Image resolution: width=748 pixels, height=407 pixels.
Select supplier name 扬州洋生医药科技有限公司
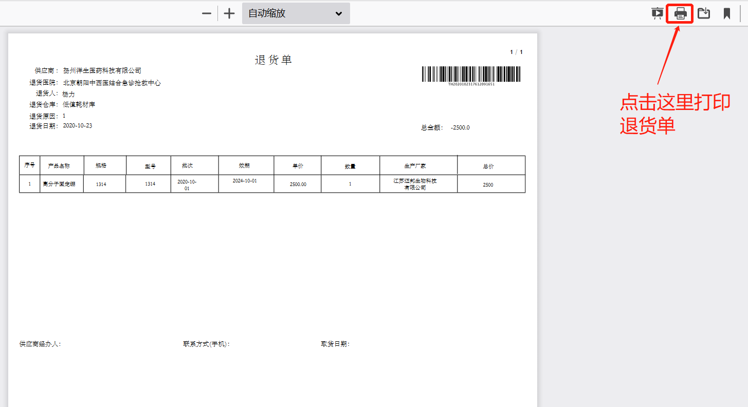[x=102, y=70]
